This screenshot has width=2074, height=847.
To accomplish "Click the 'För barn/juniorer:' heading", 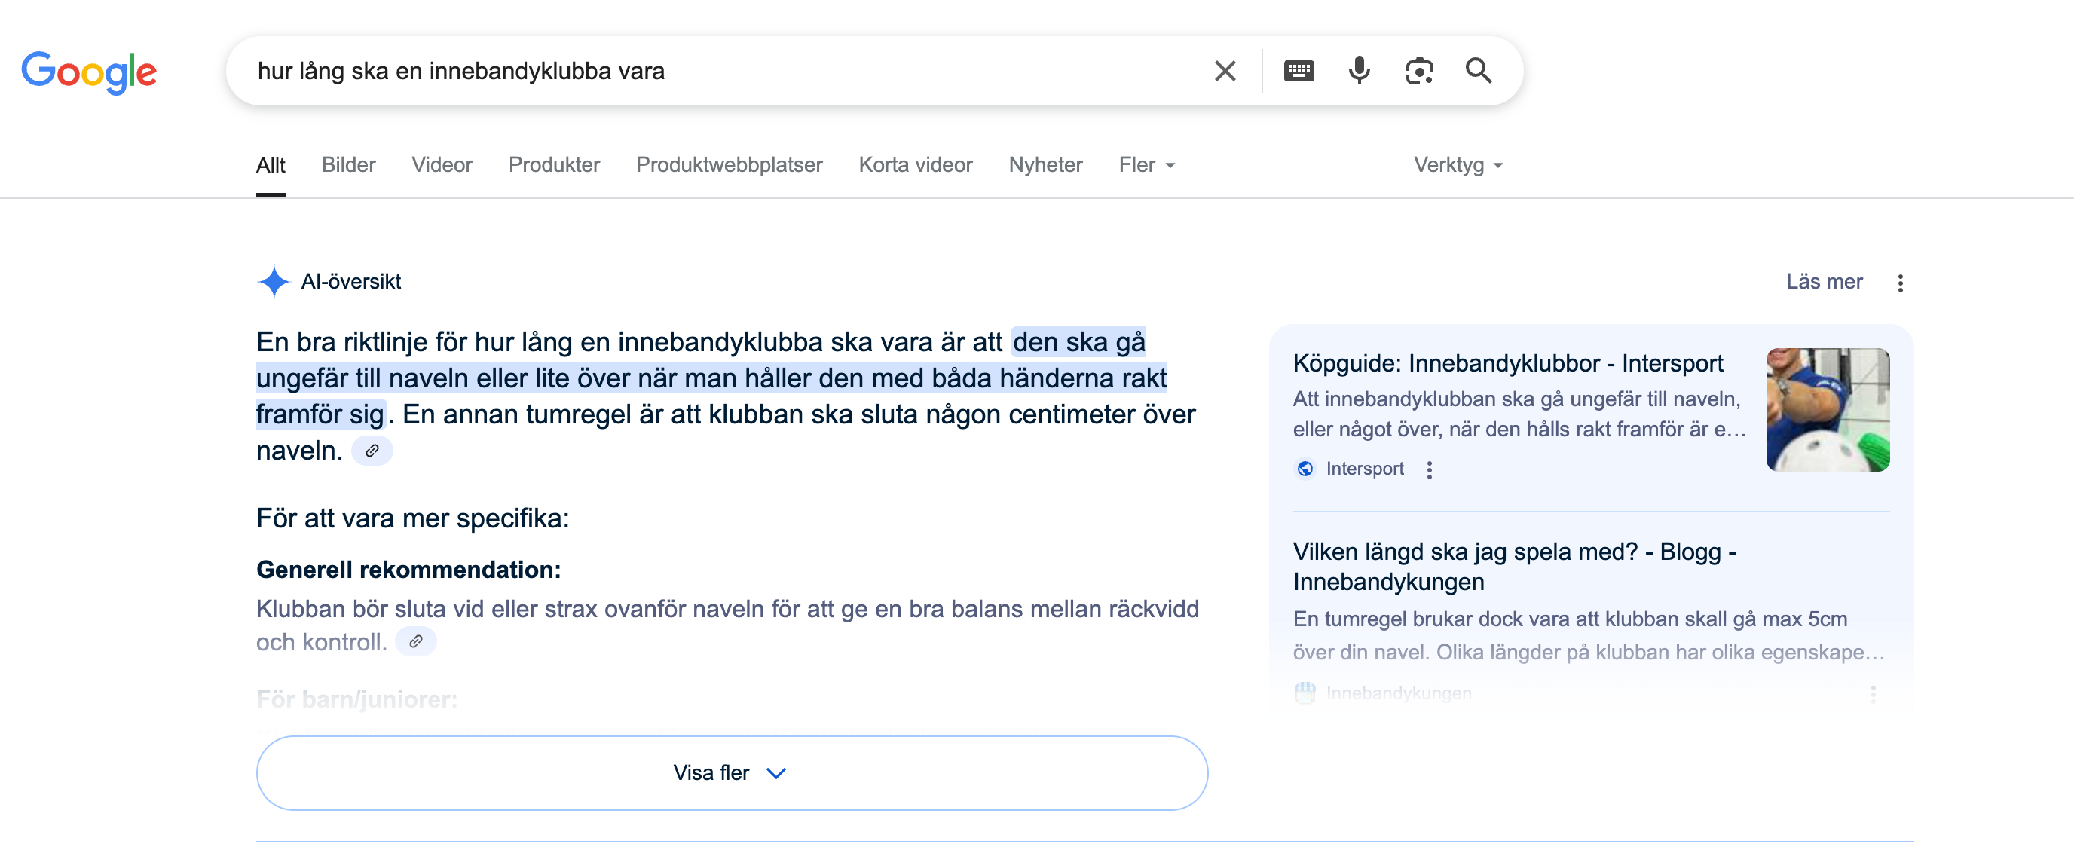I will 356,699.
